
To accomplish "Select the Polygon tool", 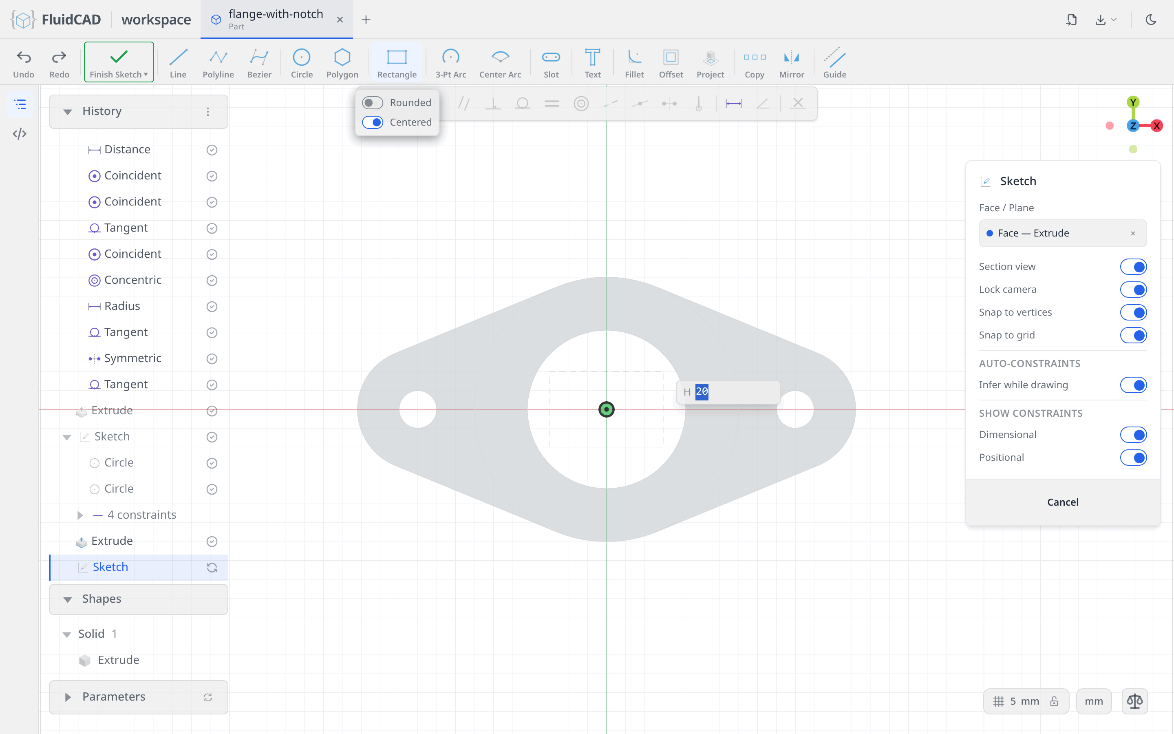I will (x=342, y=63).
